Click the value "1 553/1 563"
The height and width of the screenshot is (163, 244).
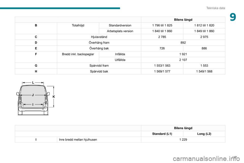(162, 66)
